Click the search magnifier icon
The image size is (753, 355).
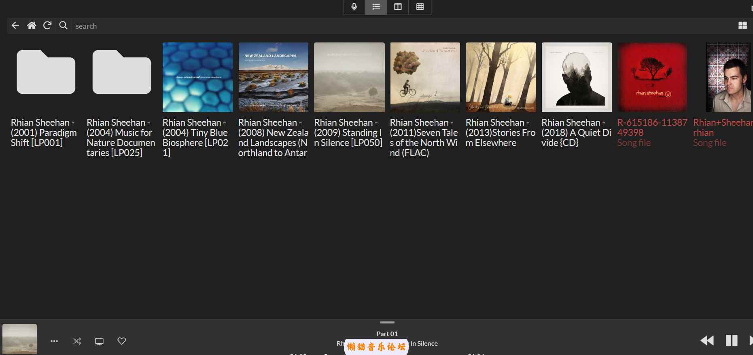pyautogui.click(x=63, y=25)
